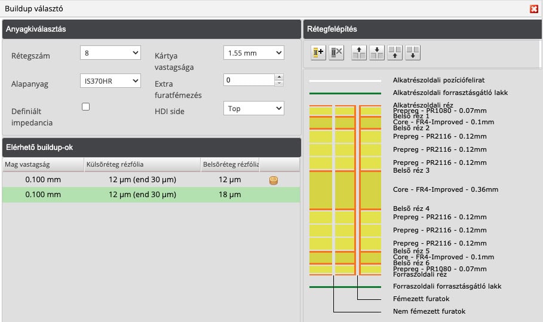Screen dimensions: 543x322
Task: Click the up-arrow icon below the blocks
Action: point(395,53)
